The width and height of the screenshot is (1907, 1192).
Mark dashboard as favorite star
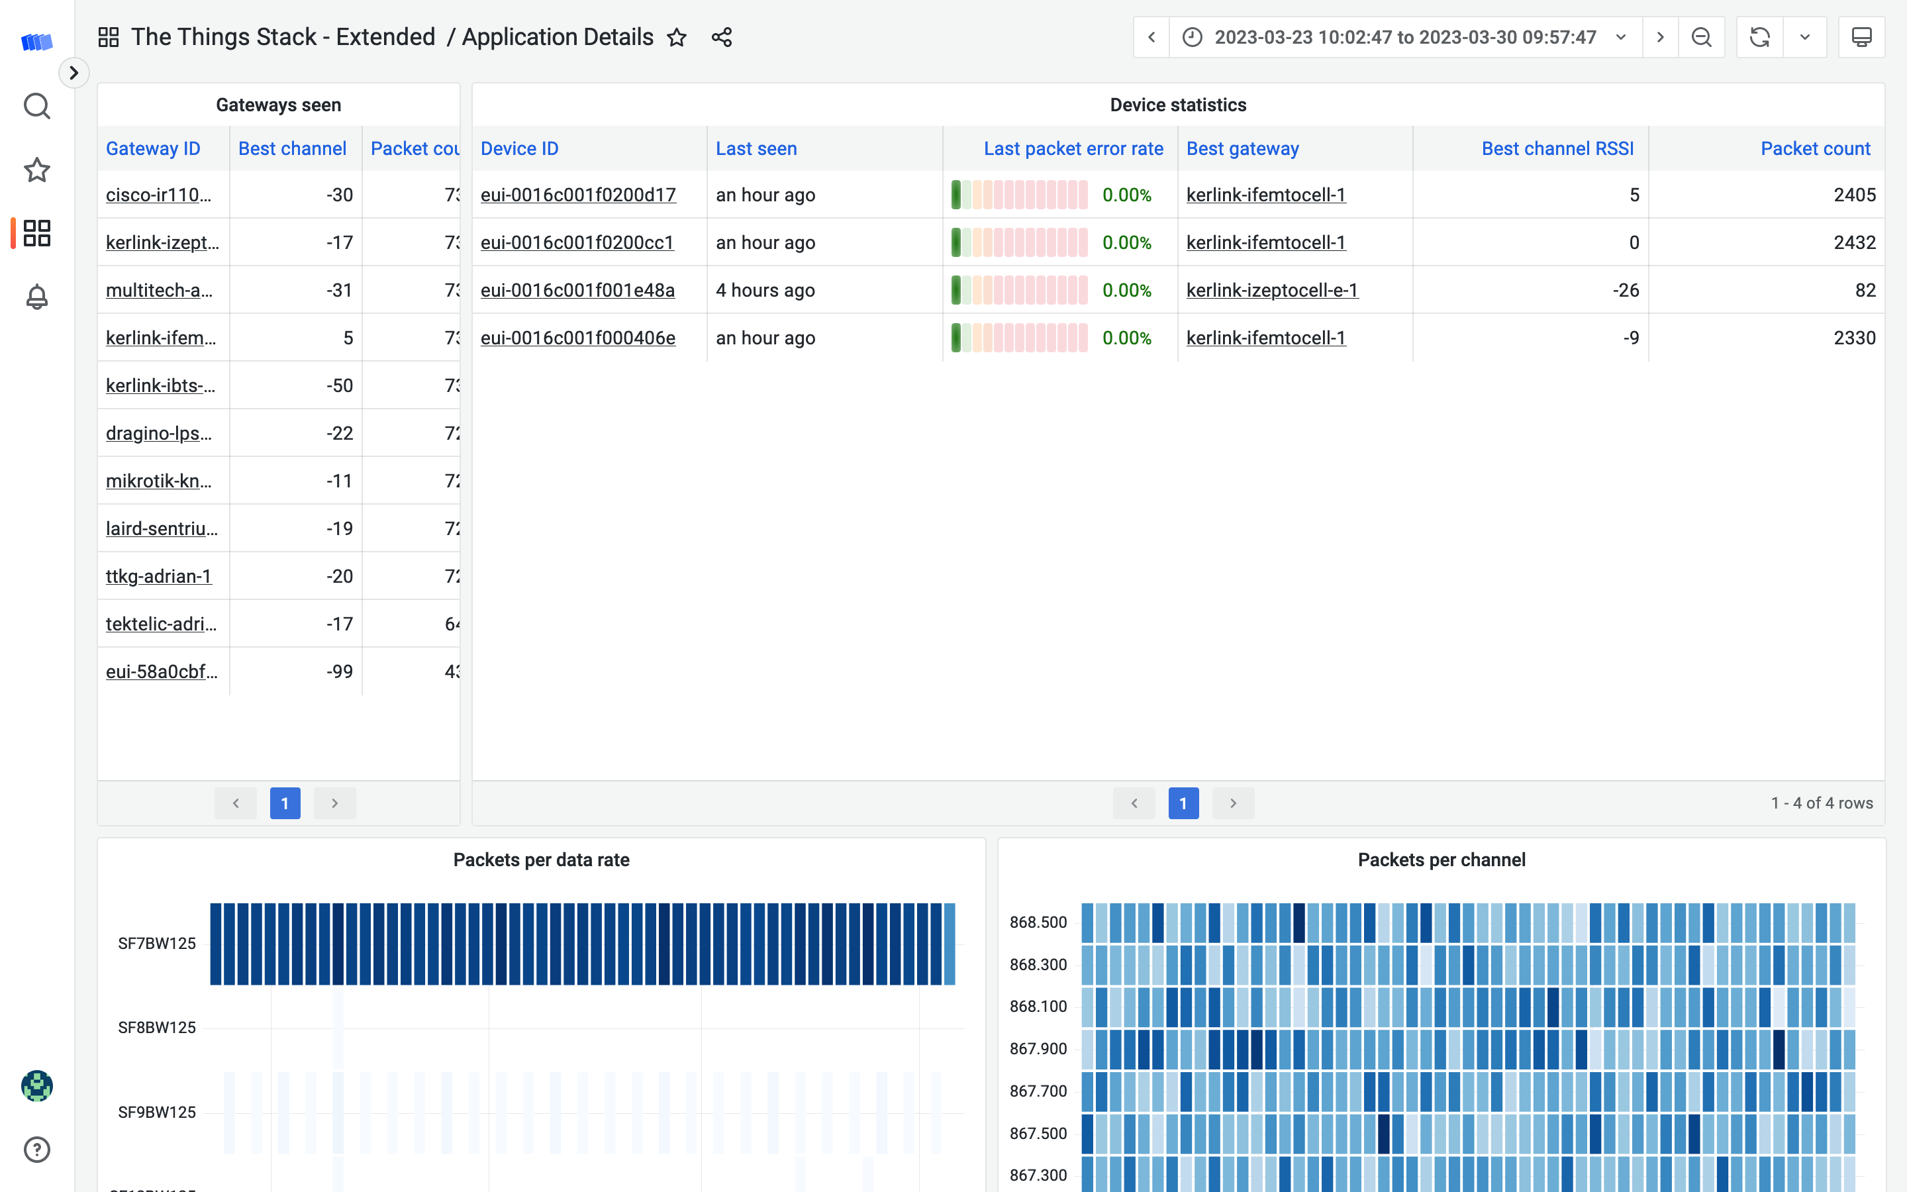pyautogui.click(x=676, y=37)
